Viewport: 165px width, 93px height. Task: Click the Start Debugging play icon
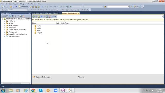pos(70,7)
